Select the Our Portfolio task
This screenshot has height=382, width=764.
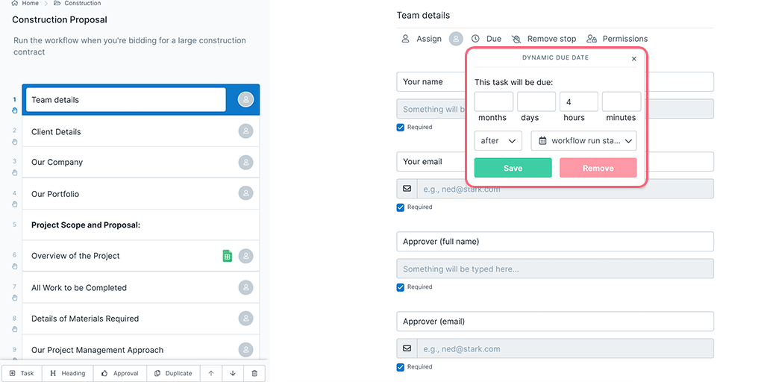55,194
